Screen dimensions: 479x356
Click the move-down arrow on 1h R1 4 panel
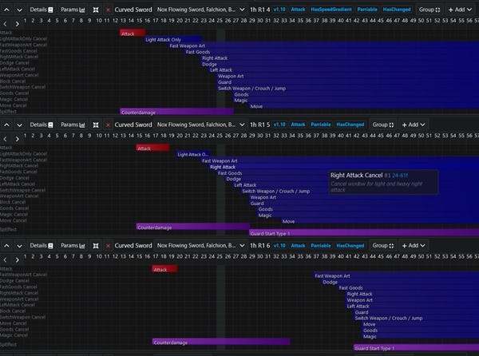click(x=19, y=10)
